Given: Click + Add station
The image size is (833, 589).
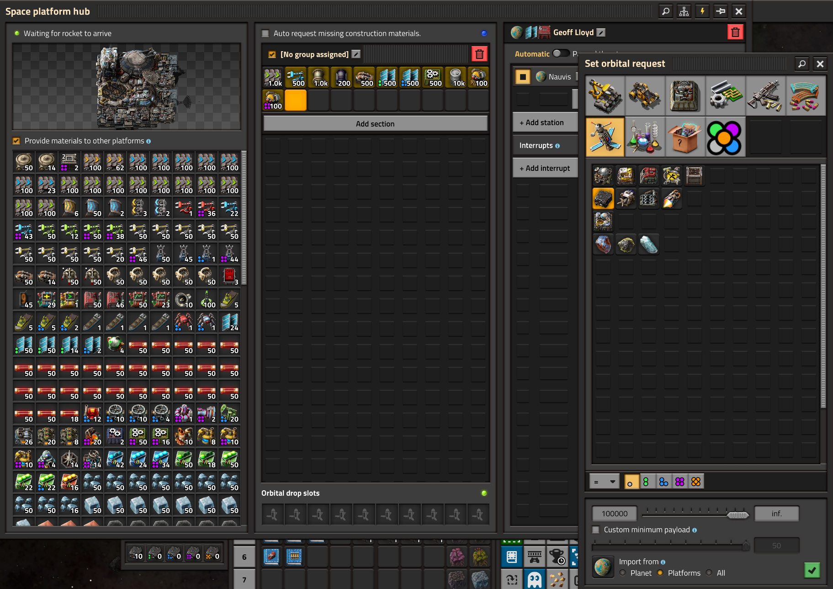Looking at the screenshot, I should coord(545,122).
